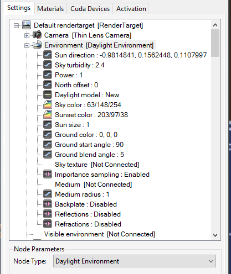Toggle the Importance sampling bool icon
Image resolution: width=231 pixels, height=274 pixels.
[x=48, y=174]
